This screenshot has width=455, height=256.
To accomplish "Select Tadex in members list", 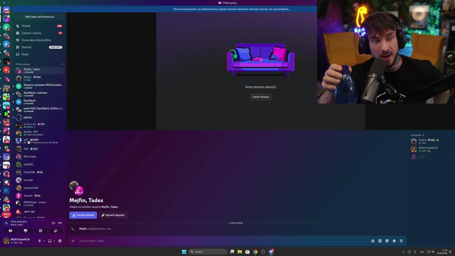I will tap(431, 157).
